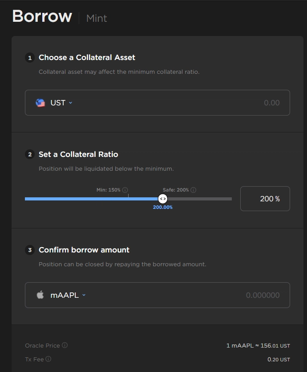The height and width of the screenshot is (372, 307).
Task: Click the Apple logo icon for mAAPL
Action: click(x=40, y=295)
